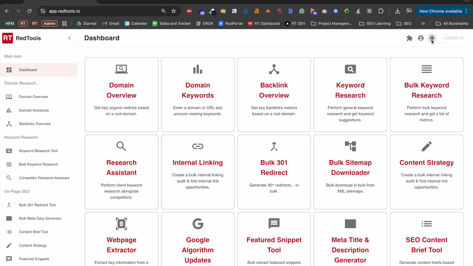This screenshot has height=266, width=473.
Task: Bookmark this page with the star icon
Action: [x=173, y=11]
